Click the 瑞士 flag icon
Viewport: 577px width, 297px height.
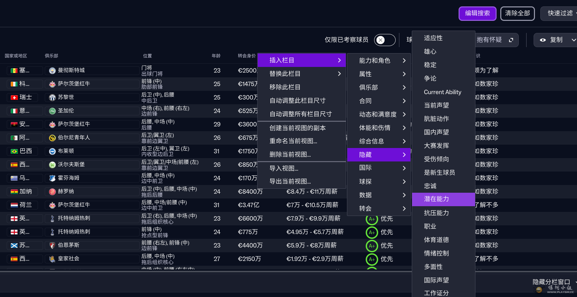pyautogui.click(x=14, y=98)
